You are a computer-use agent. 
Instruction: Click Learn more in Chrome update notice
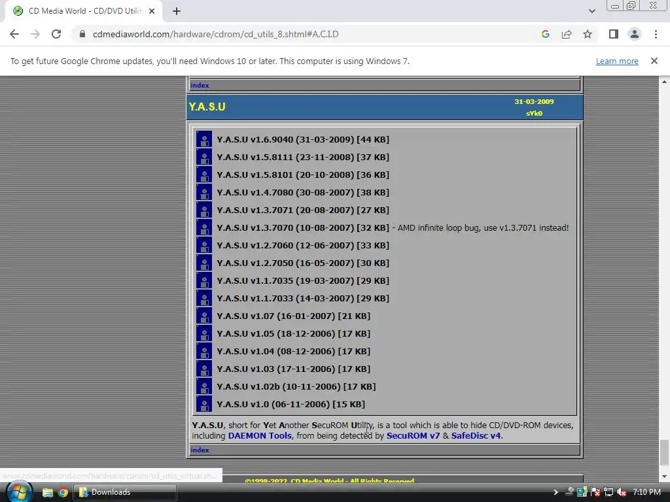(617, 61)
